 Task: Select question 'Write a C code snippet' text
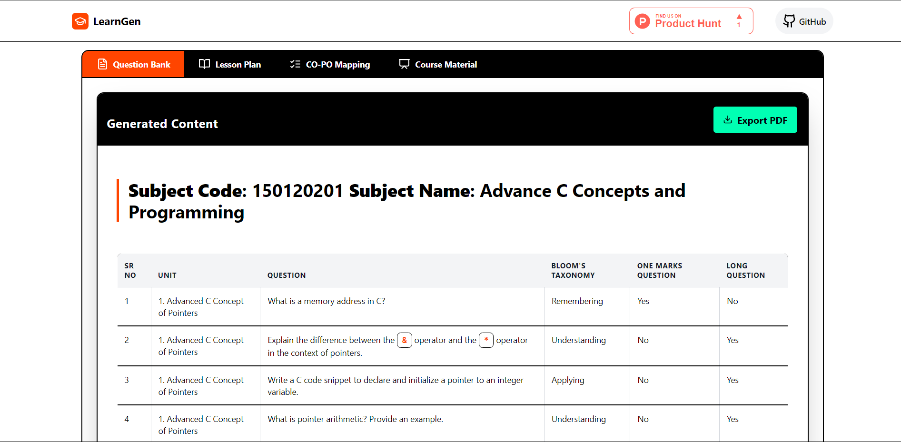coord(396,386)
